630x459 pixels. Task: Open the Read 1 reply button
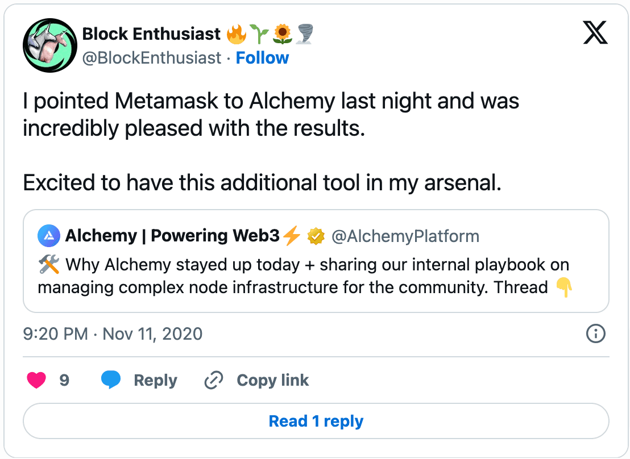316,421
